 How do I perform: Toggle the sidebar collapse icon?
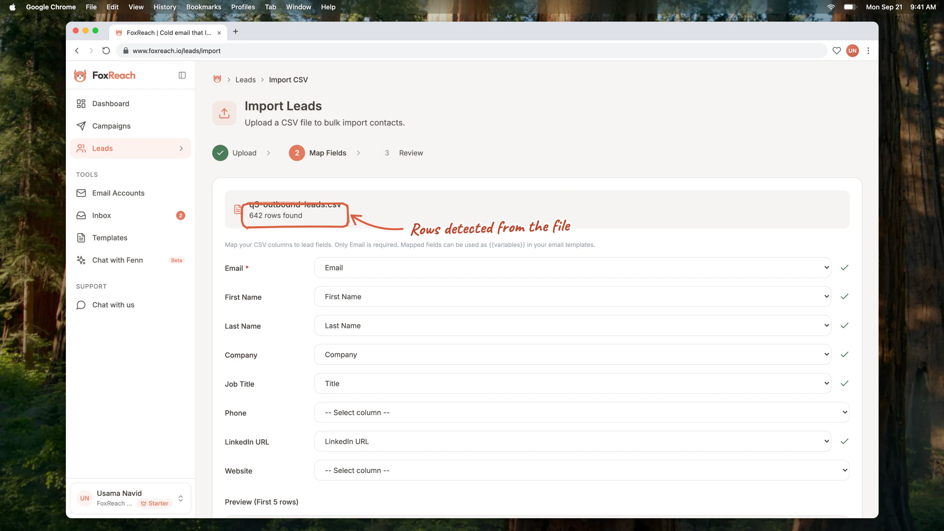coord(182,75)
